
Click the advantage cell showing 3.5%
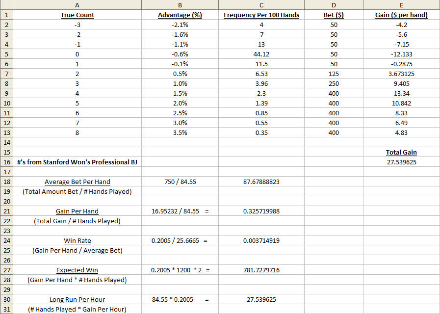(180, 133)
